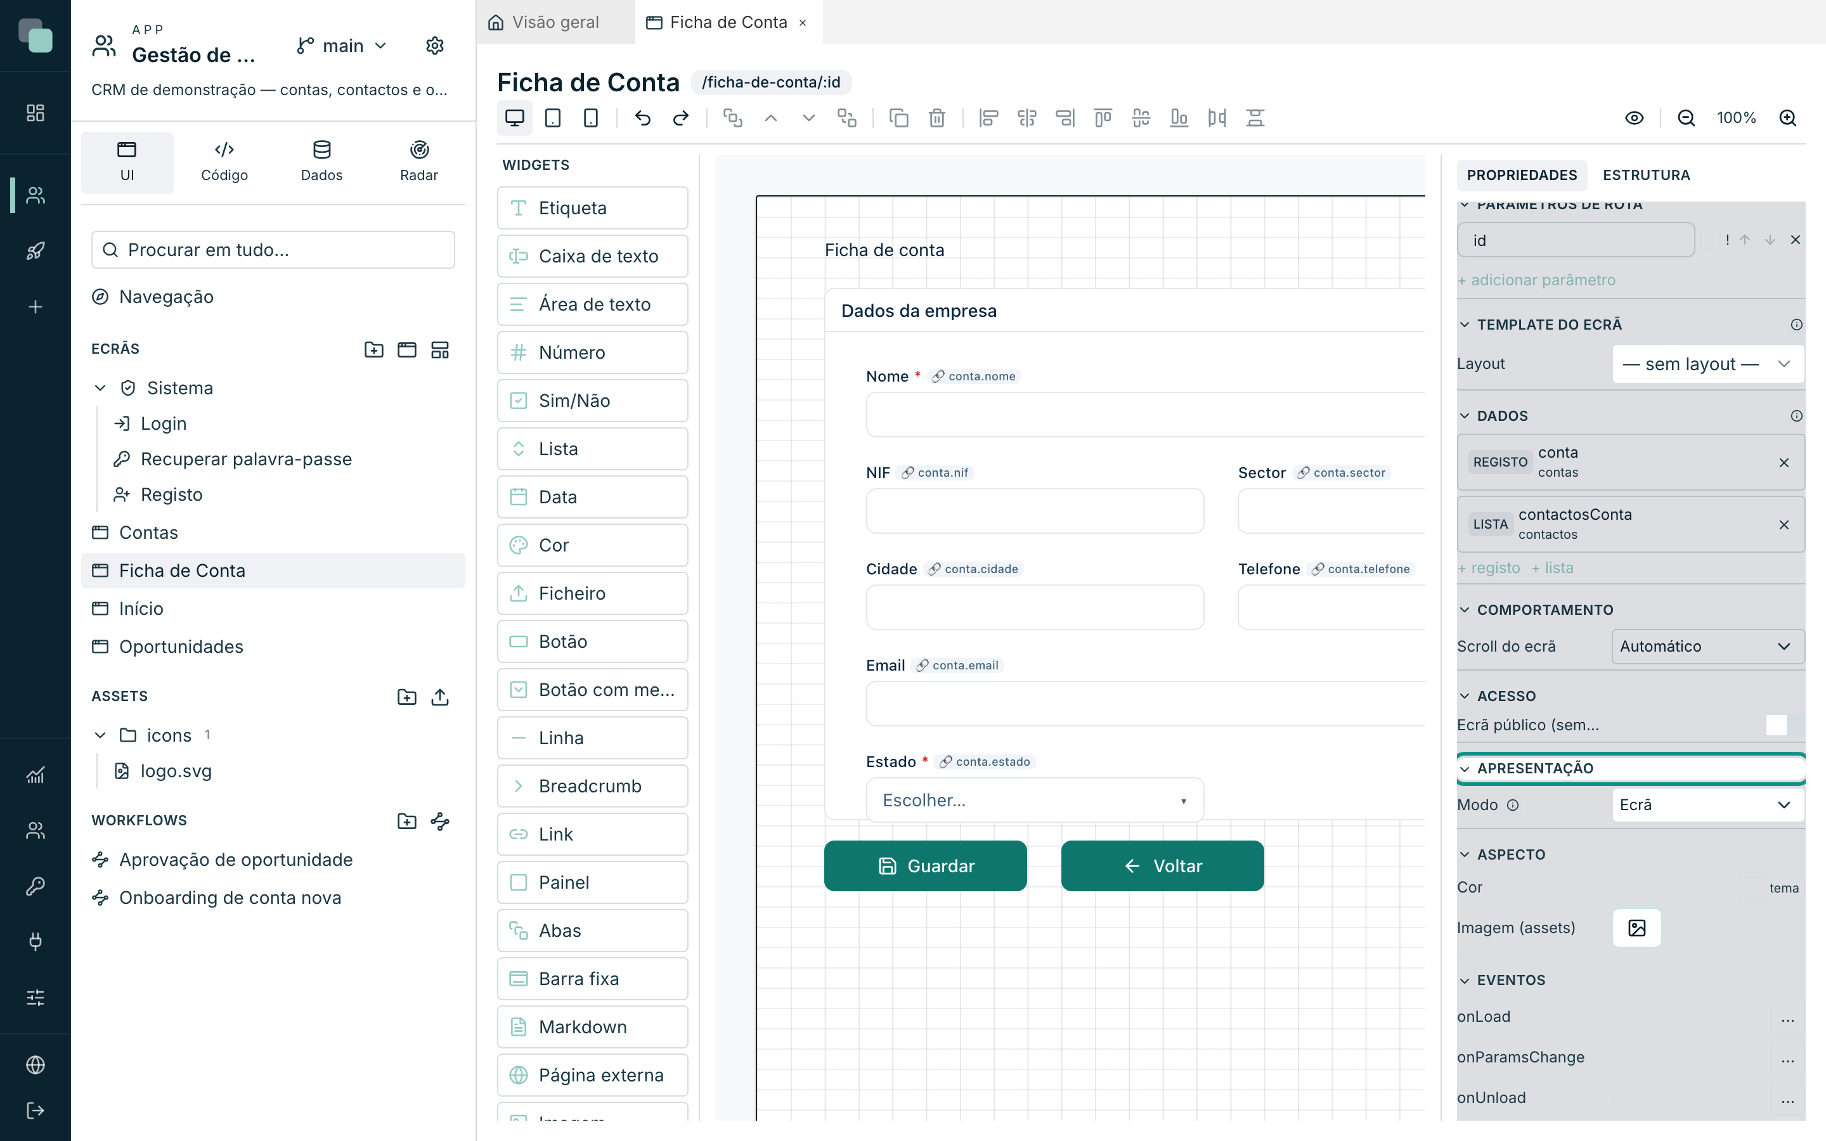Click the plus icon in left sidebar

point(36,306)
